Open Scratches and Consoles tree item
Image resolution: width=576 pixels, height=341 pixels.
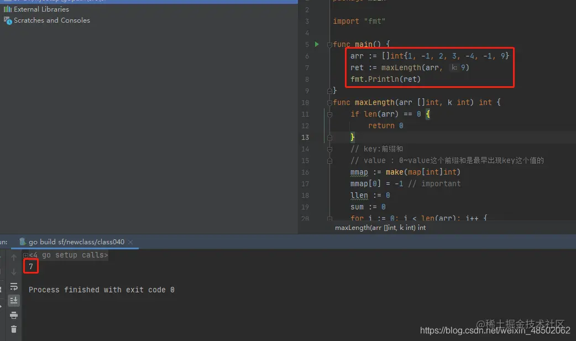tap(52, 20)
